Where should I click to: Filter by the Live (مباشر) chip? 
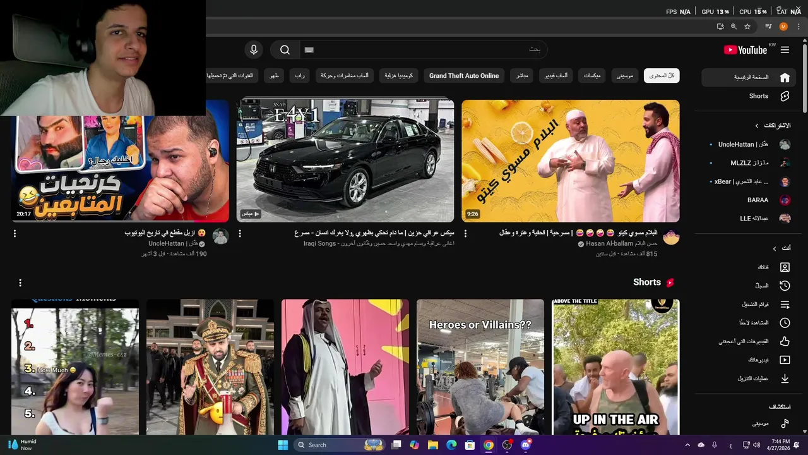tap(521, 76)
